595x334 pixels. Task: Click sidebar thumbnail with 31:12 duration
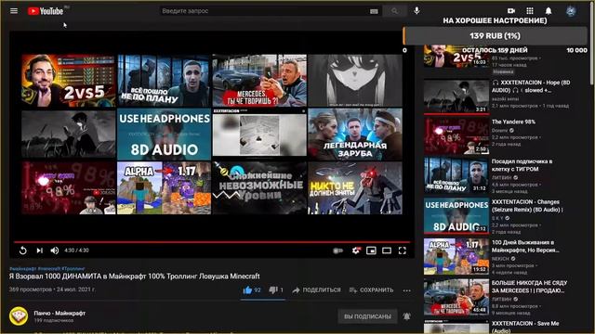(456, 175)
